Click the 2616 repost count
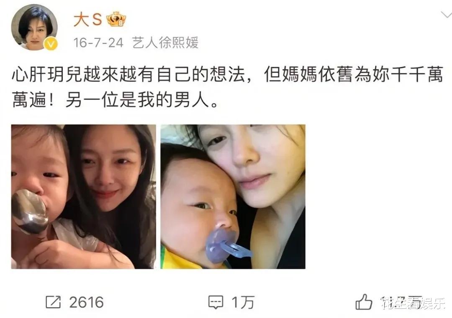Image resolution: width=452 pixels, height=318 pixels. point(86,303)
